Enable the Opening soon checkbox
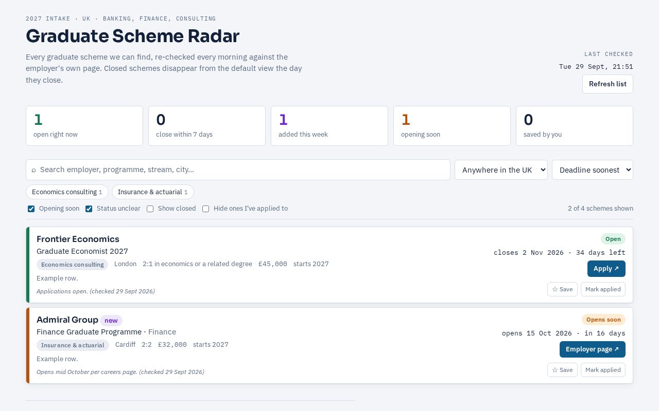This screenshot has height=411, width=659. tap(31, 209)
